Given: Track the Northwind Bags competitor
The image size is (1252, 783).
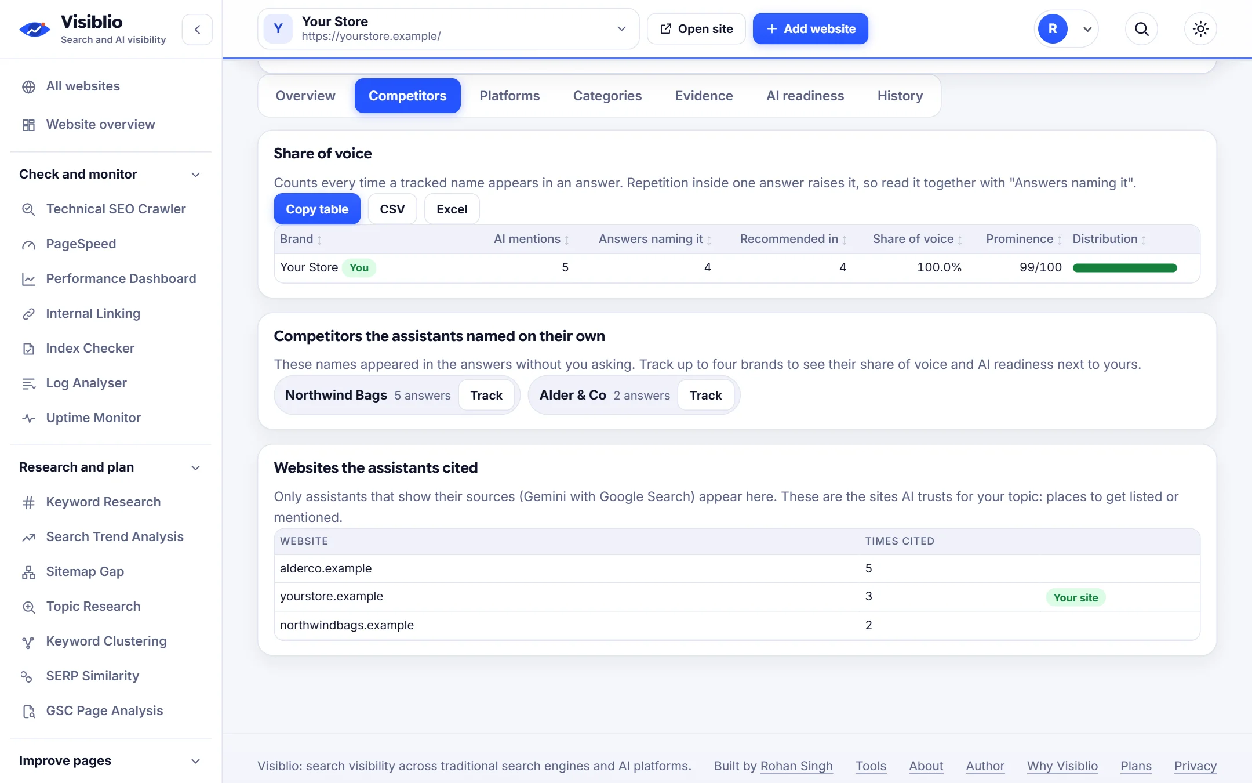Looking at the screenshot, I should 486,396.
